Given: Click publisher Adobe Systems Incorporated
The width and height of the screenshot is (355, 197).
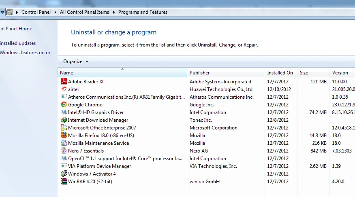Looking at the screenshot, I should pyautogui.click(x=220, y=82).
